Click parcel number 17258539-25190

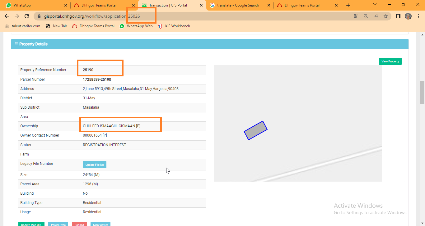pyautogui.click(x=97, y=79)
